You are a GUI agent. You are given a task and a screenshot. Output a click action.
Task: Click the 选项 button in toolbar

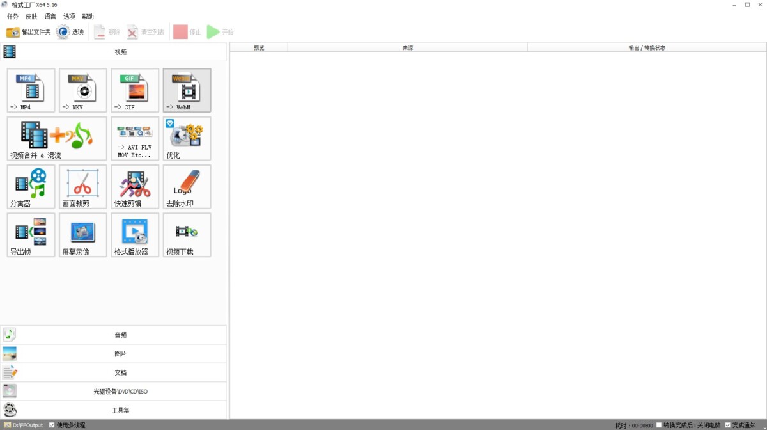pos(70,32)
